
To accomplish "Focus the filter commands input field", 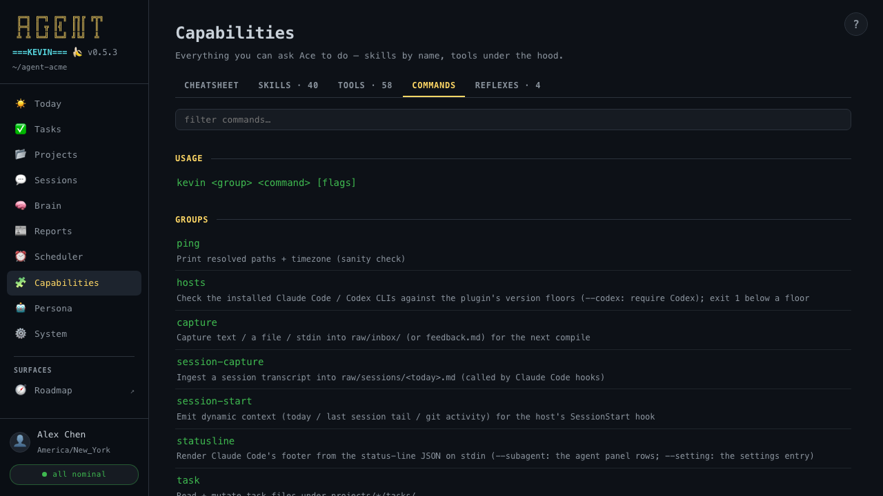I will pyautogui.click(x=513, y=120).
